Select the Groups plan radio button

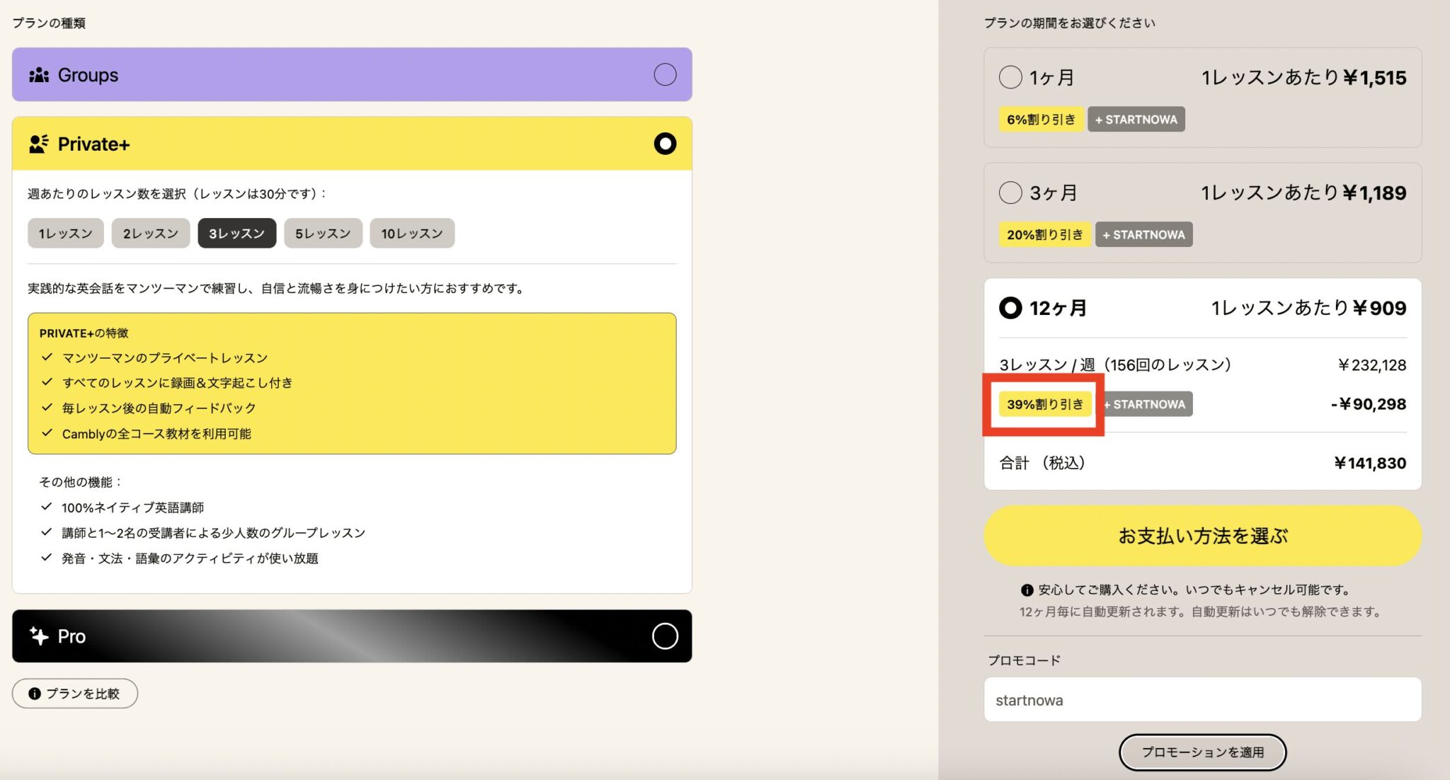point(664,74)
